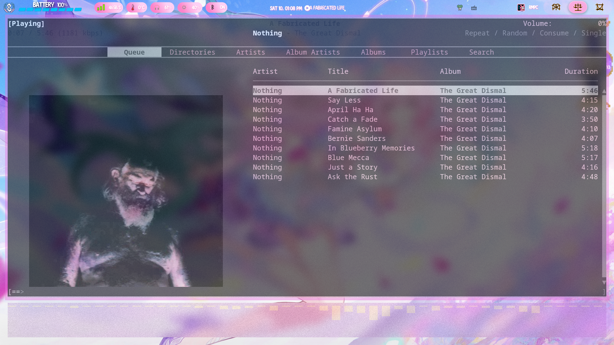Click the keyboard tray icon
The image size is (614, 345).
(x=474, y=8)
